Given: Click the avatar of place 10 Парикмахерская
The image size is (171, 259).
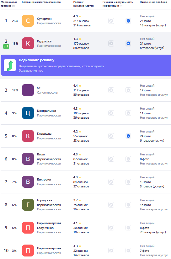Looking at the screenshot, I should (x=28, y=251).
